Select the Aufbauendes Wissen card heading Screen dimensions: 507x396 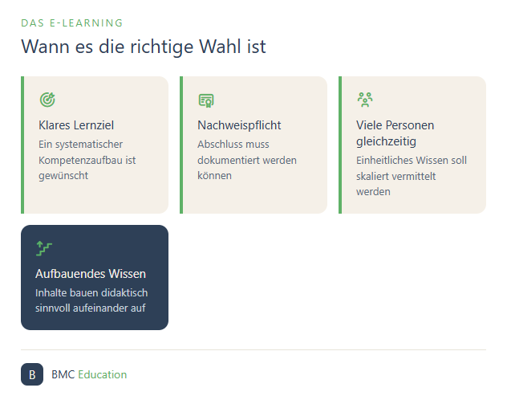(91, 274)
